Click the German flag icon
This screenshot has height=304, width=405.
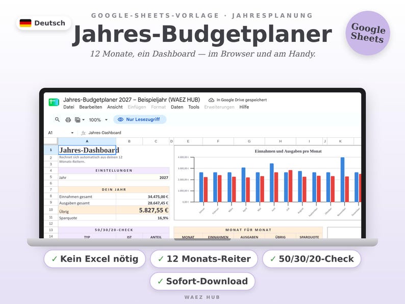point(26,23)
